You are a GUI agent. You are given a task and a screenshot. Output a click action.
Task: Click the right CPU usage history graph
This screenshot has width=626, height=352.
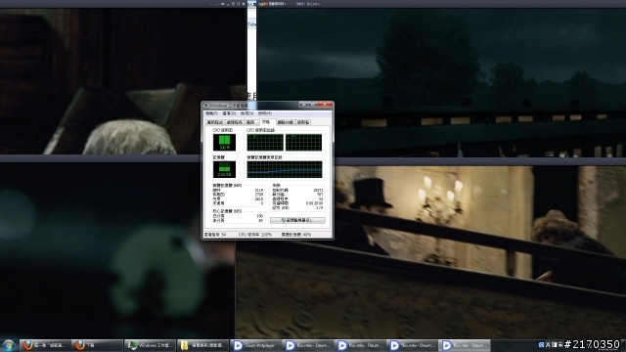(x=303, y=143)
